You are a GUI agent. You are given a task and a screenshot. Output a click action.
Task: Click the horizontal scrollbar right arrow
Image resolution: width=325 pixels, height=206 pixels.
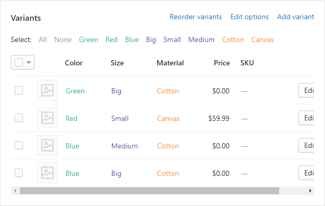pyautogui.click(x=310, y=191)
